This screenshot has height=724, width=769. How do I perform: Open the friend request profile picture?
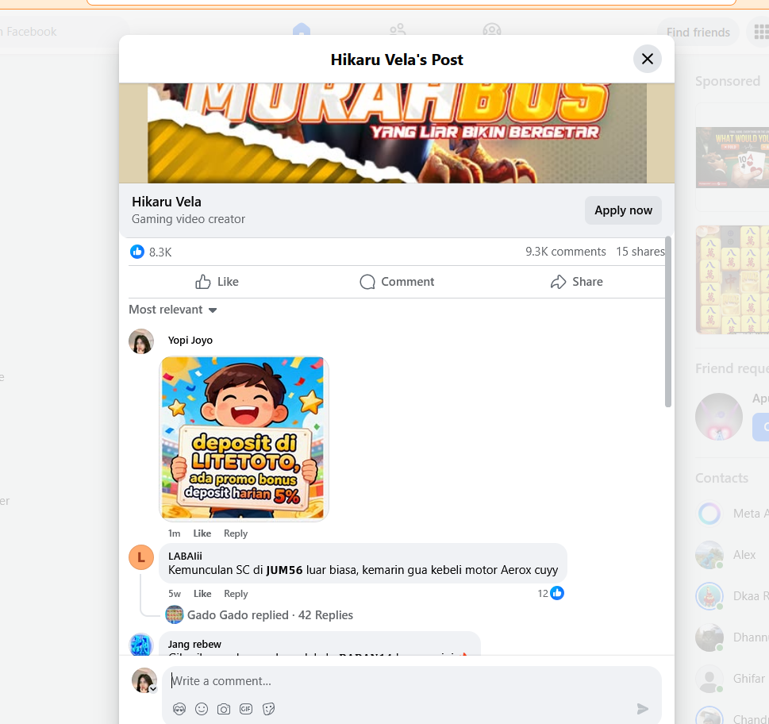(718, 417)
